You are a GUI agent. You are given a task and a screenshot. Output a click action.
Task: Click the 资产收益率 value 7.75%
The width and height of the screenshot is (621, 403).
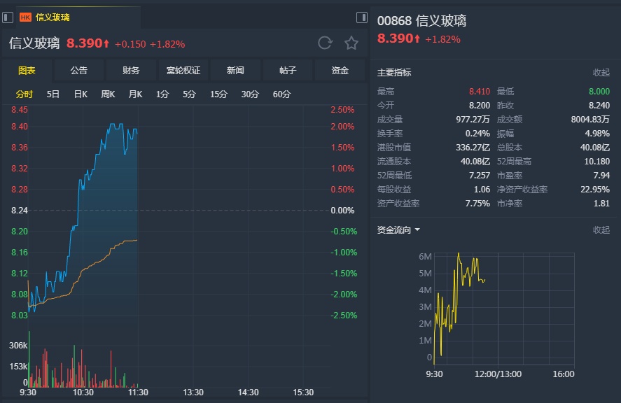tap(477, 204)
